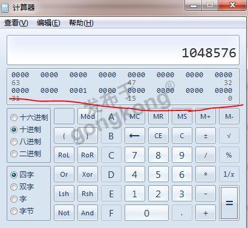Click the Xor logic button

[88, 174]
